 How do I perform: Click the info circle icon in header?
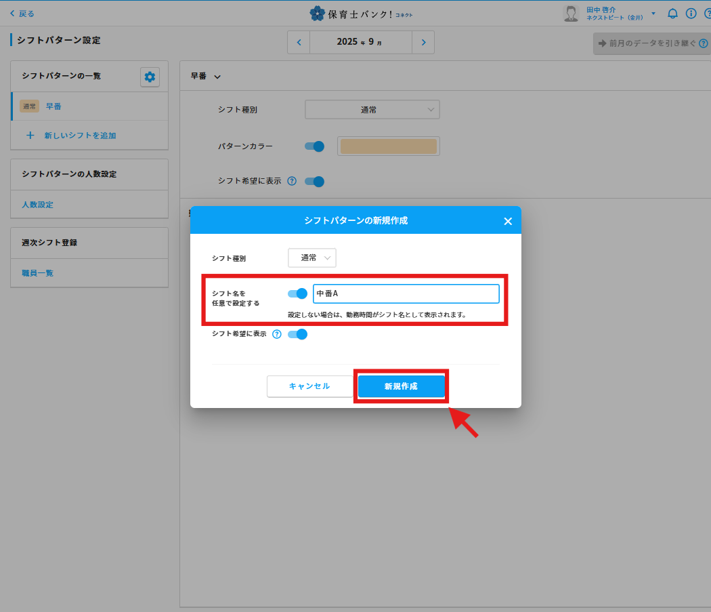coord(691,14)
